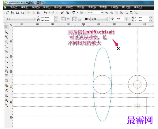Select the Interactive Blend tool
The image size is (158, 129).
tap(6, 86)
